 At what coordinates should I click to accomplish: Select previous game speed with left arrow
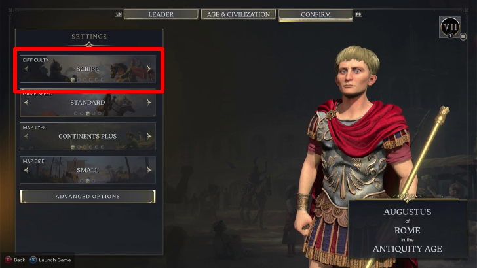point(26,102)
